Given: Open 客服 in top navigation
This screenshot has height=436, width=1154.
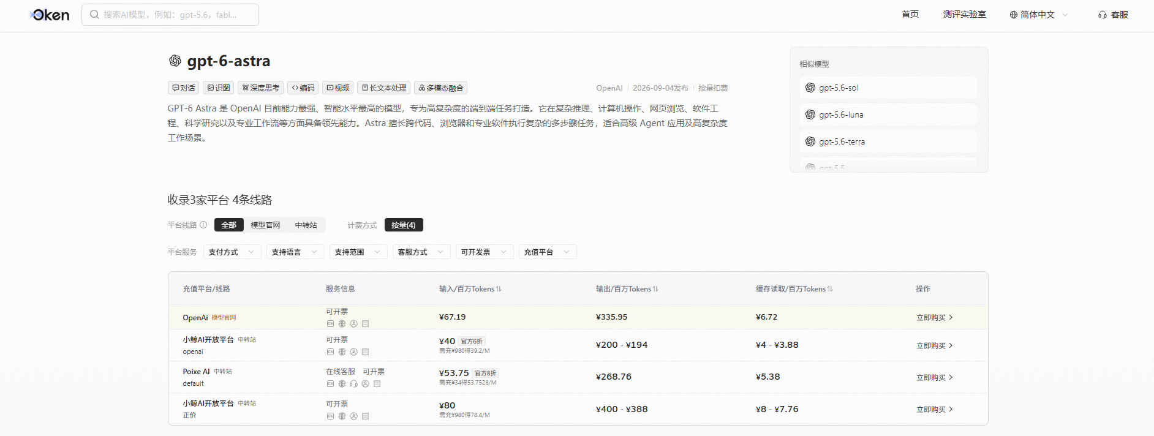Looking at the screenshot, I should pos(1114,15).
